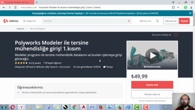The image size is (195, 110).
Task: Click the address bar with www.udemy.com
Action: point(29,7)
